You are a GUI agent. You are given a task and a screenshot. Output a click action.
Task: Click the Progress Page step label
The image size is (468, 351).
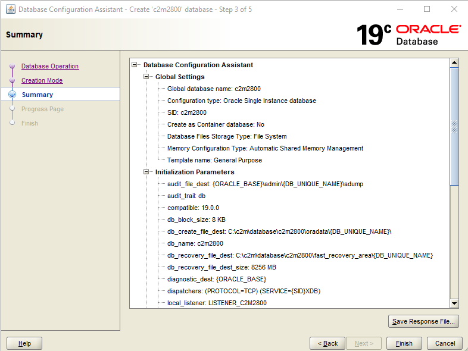(x=42, y=109)
